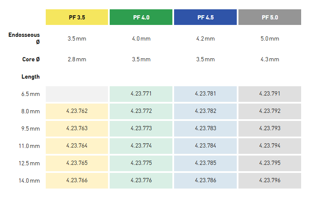Viewport: 313px width, 197px height.
Task: Select article number 4.23.786
Action: 205,181
